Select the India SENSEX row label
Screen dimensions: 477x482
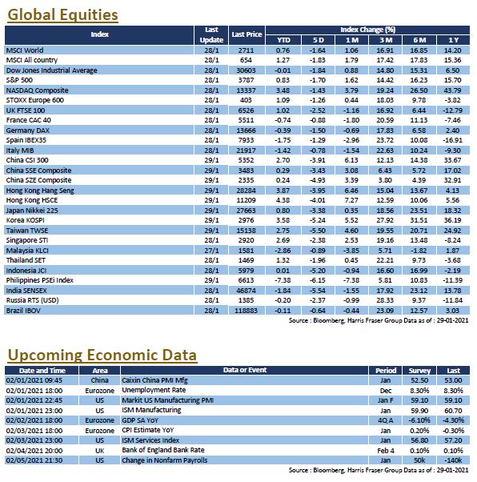[26, 291]
